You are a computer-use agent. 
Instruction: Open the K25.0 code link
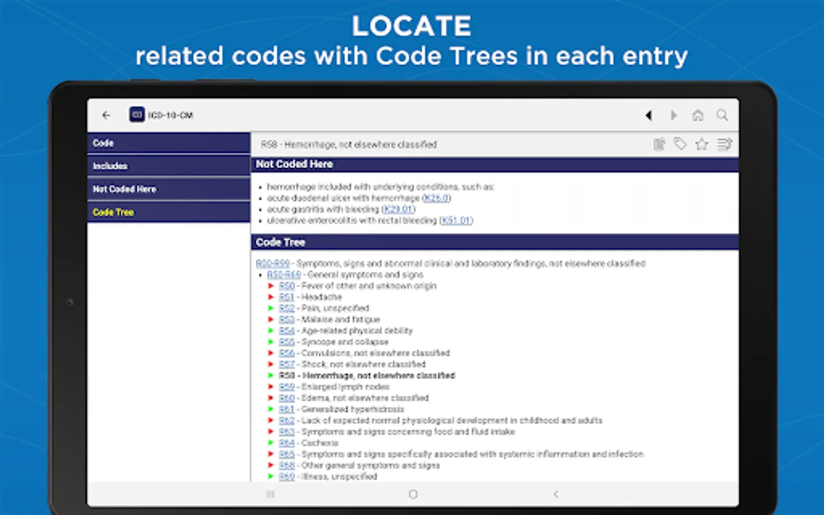437,198
